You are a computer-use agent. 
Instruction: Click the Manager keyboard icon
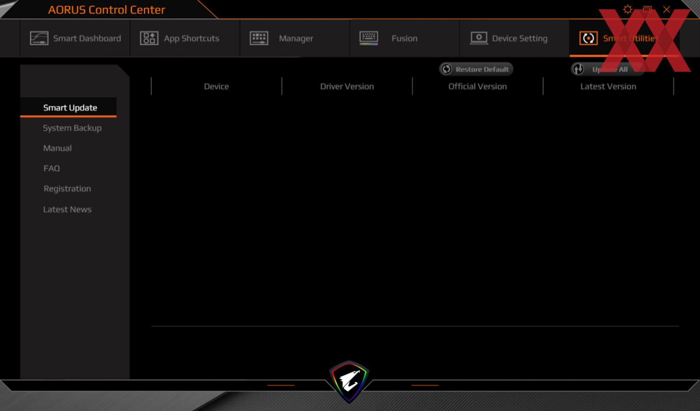point(259,39)
